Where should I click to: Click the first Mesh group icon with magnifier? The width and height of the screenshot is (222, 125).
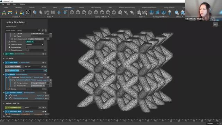(x=139, y=12)
